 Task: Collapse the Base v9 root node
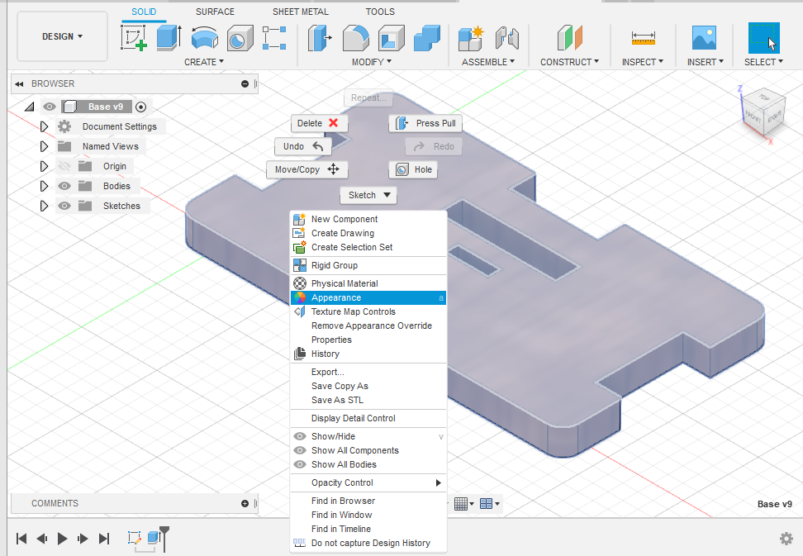point(30,107)
